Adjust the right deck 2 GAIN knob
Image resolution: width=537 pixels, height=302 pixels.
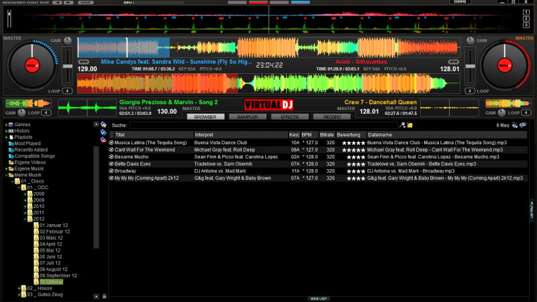tap(471, 41)
